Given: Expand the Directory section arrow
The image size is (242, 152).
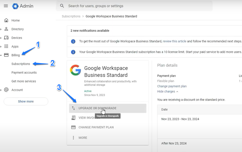Looking at the screenshot, I should click(1, 29).
